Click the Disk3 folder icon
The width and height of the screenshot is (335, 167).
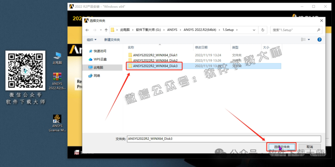coord(130,66)
